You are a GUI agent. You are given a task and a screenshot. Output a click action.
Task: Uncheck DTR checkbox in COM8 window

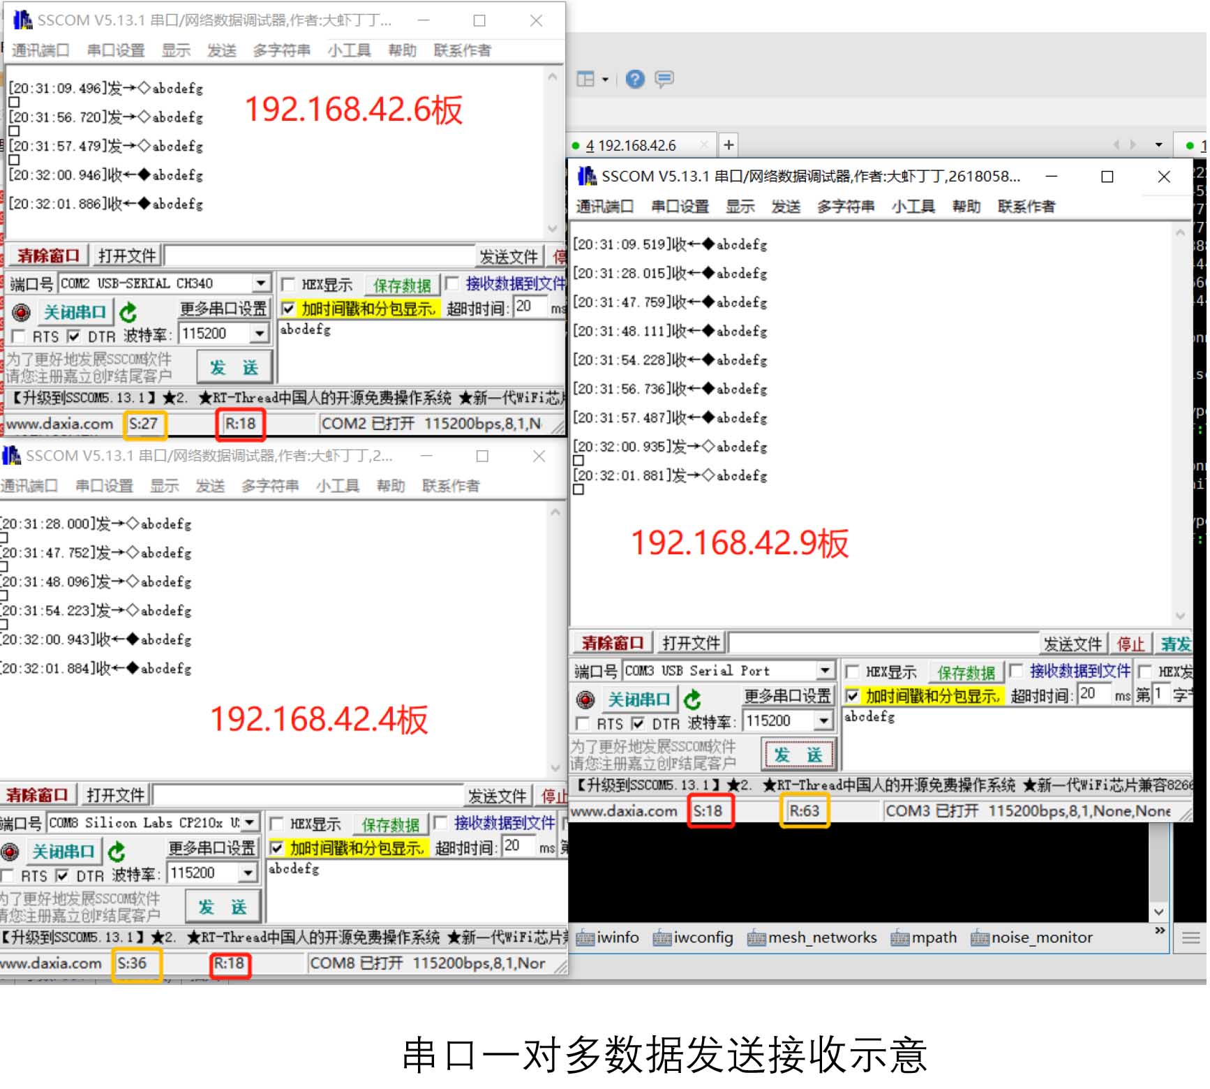click(63, 876)
